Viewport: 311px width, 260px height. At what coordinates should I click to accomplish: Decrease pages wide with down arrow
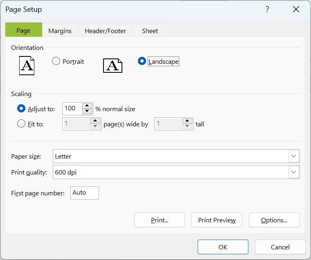pos(95,126)
